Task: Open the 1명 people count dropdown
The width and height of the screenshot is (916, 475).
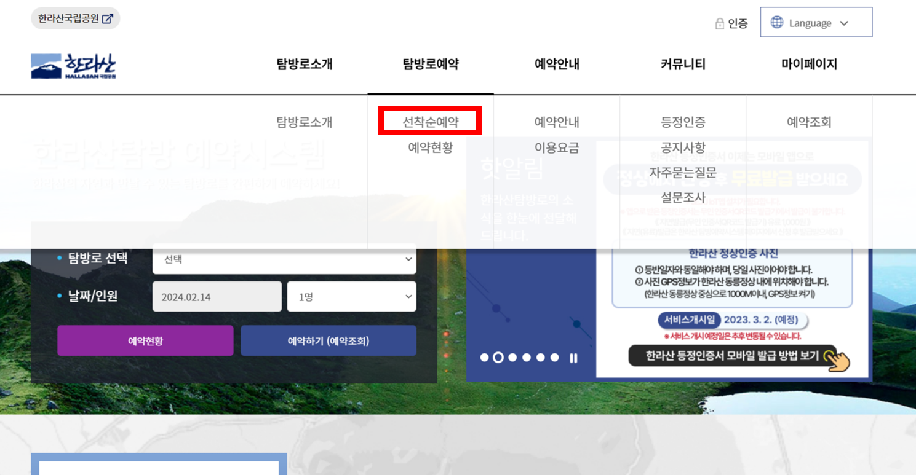Action: [x=352, y=297]
